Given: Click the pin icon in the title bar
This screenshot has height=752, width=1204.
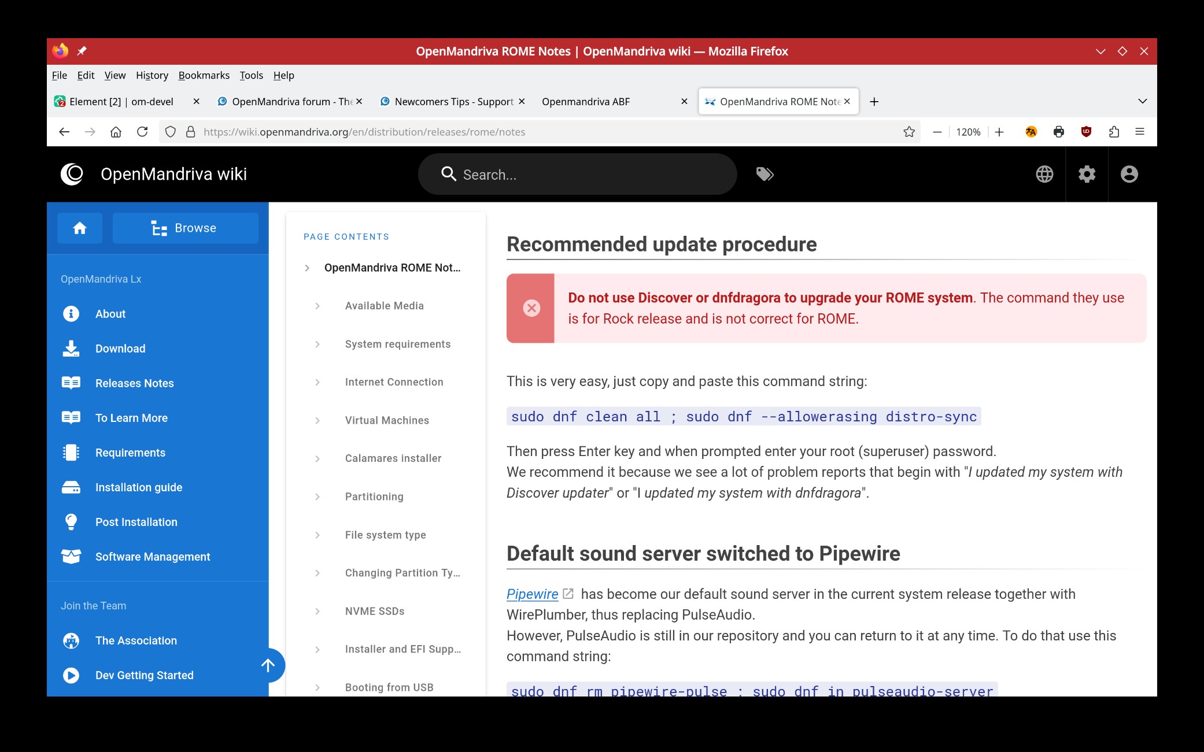Looking at the screenshot, I should coord(82,51).
